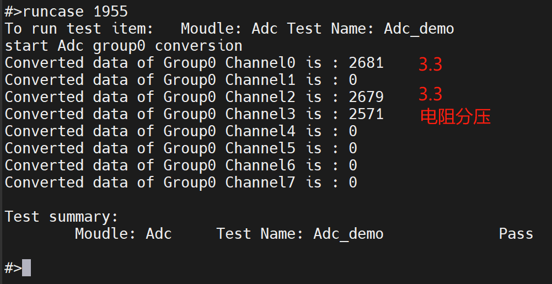Click the Channel6 output line
The width and height of the screenshot is (552, 284).
(x=181, y=165)
